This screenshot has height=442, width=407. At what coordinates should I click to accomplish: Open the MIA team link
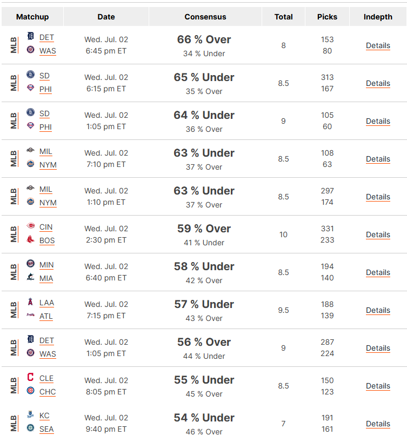click(x=46, y=278)
